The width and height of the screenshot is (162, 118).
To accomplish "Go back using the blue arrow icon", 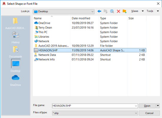I will point(99,11).
